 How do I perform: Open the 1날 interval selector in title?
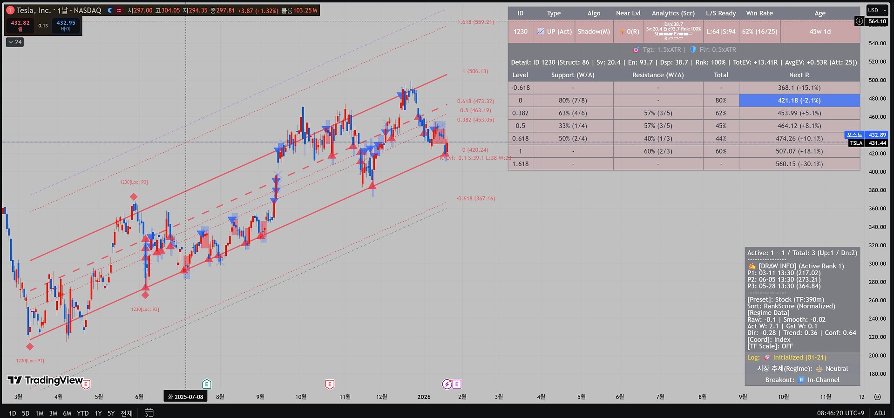coord(62,10)
